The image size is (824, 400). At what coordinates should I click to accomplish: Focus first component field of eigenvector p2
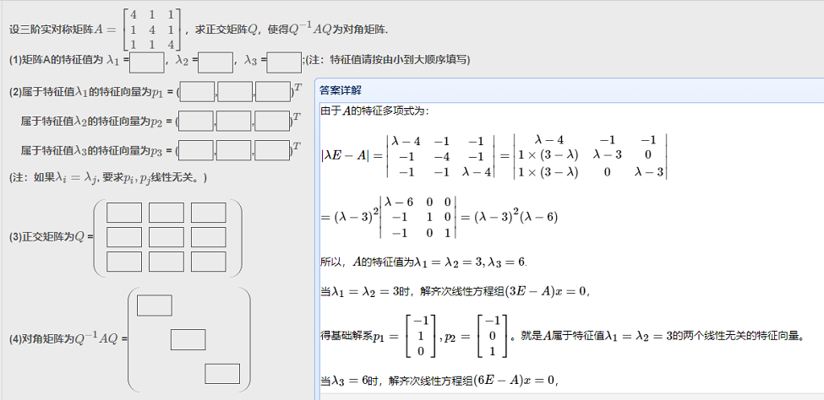coord(197,121)
